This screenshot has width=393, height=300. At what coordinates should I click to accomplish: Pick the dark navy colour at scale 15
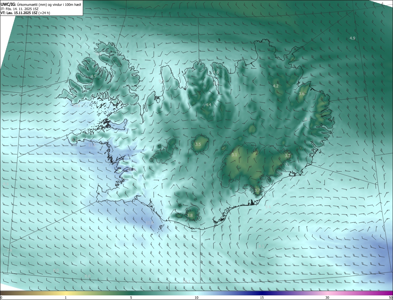pos(262,293)
